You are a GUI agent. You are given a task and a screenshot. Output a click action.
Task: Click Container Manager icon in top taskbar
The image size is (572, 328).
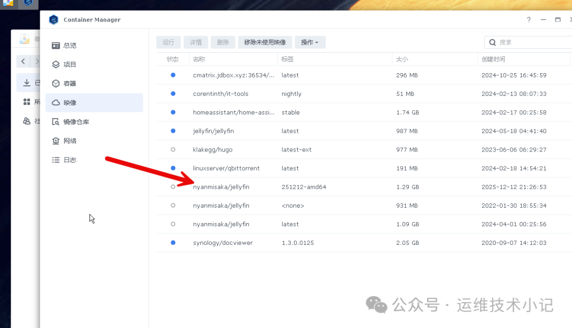click(29, 3)
